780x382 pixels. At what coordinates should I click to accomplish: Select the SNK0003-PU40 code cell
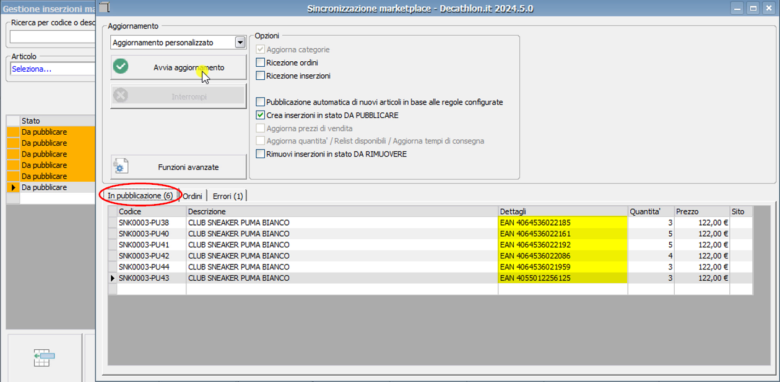[152, 234]
